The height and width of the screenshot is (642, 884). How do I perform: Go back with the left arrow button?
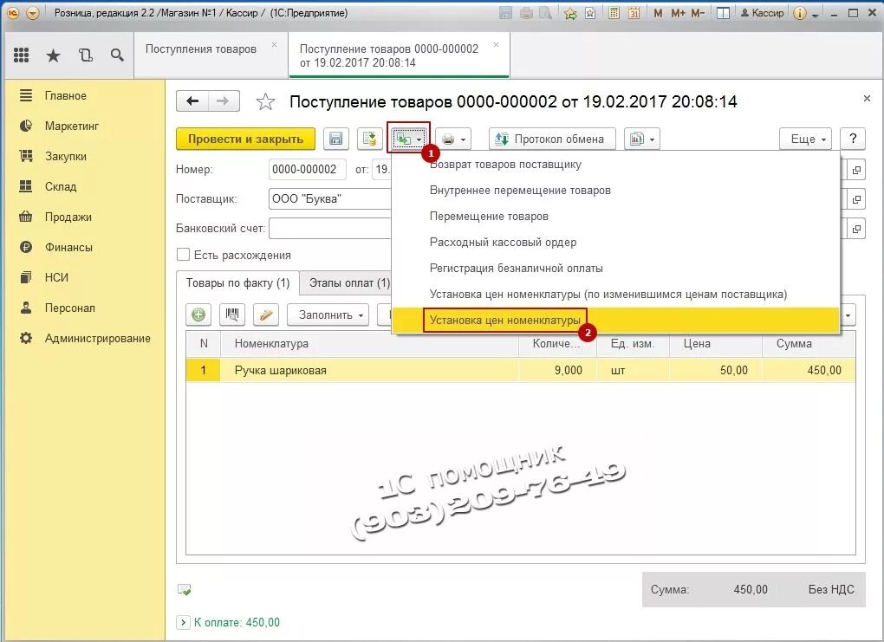click(x=192, y=101)
